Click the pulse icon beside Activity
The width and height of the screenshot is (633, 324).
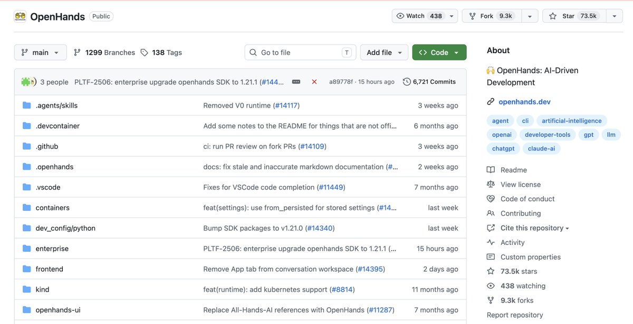coord(491,242)
